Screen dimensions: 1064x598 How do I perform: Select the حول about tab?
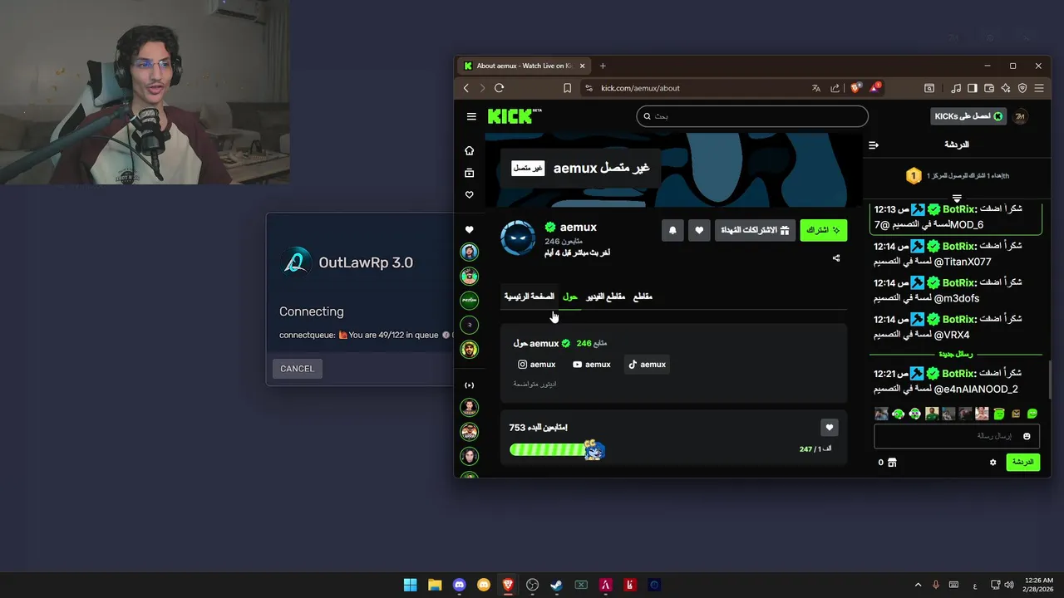[x=570, y=297]
